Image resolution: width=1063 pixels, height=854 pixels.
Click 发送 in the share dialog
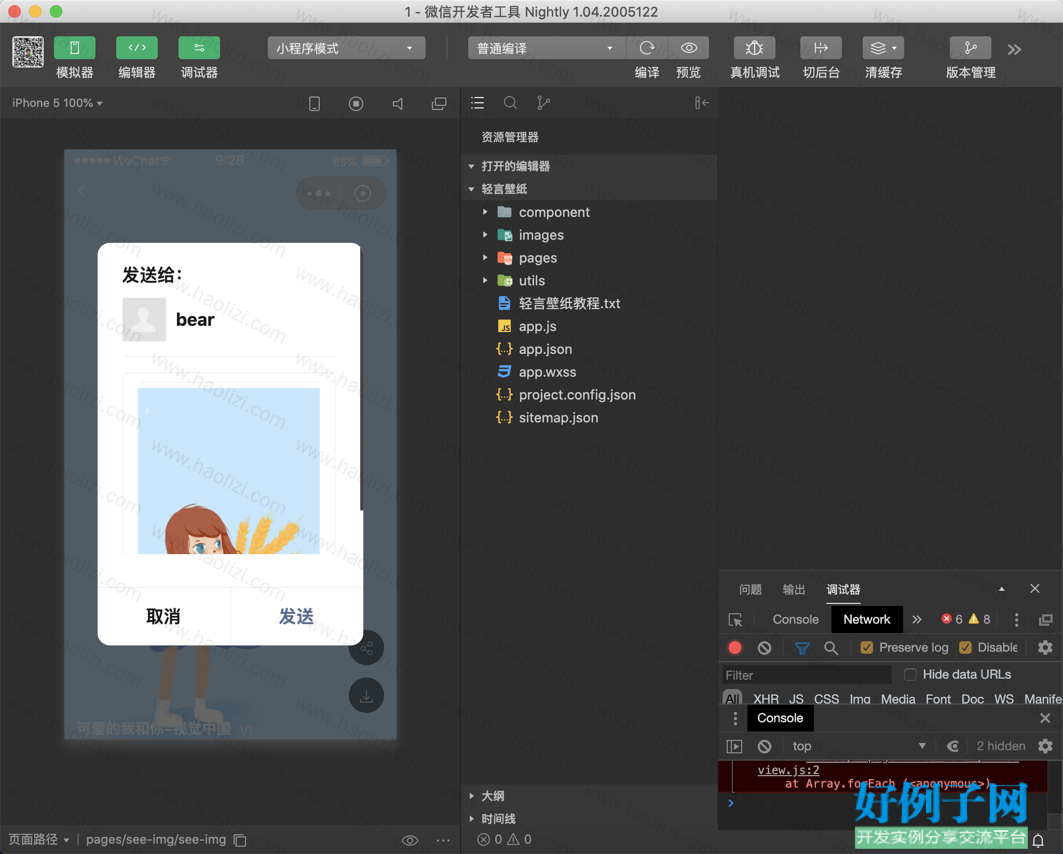(x=296, y=616)
